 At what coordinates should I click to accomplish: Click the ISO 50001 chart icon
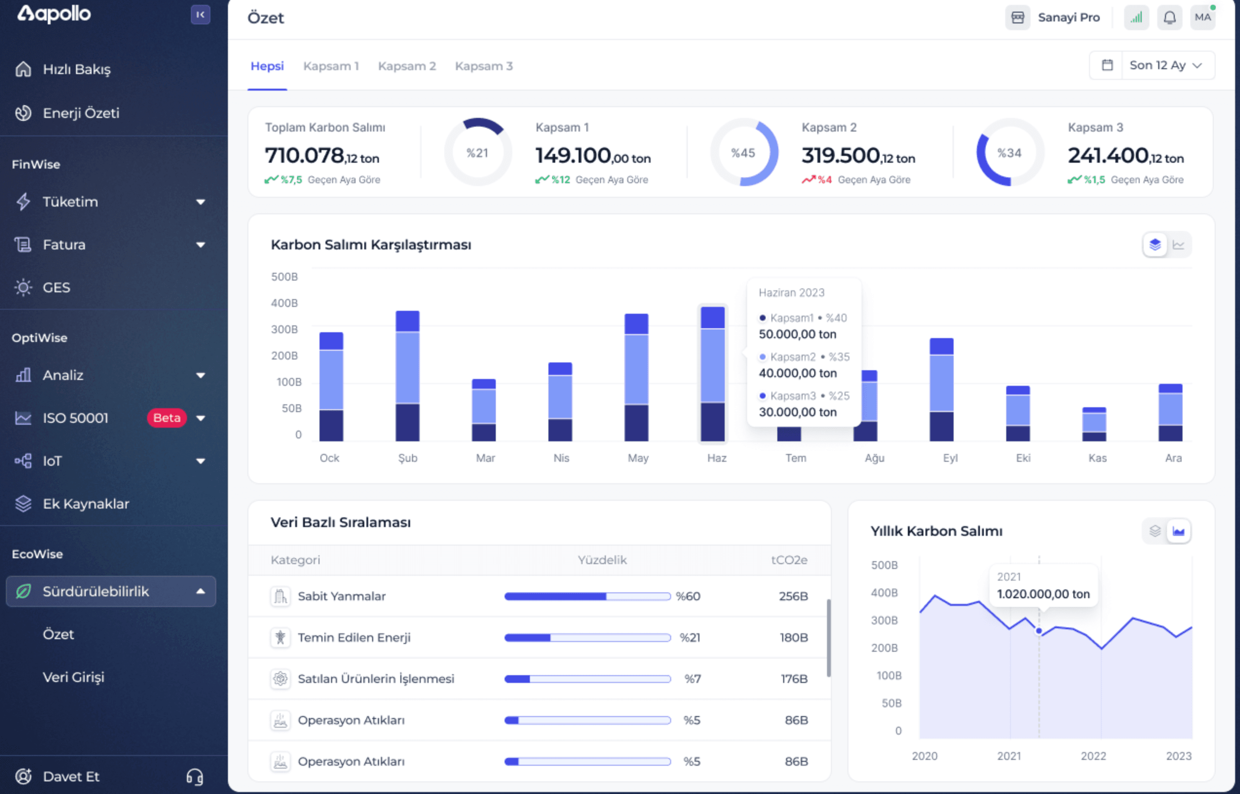pos(23,417)
